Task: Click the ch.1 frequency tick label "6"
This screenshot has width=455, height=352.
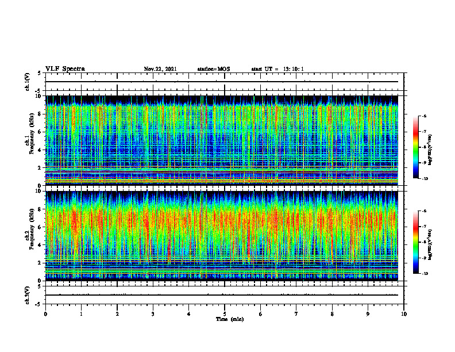Action: tap(40, 132)
